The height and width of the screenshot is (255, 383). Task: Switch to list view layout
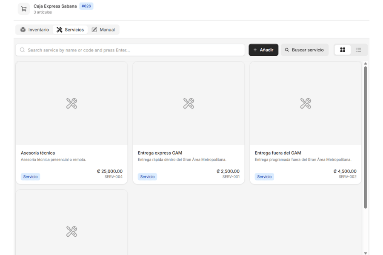point(358,50)
